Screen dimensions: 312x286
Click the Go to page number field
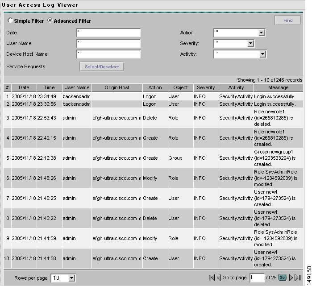tap(257, 278)
